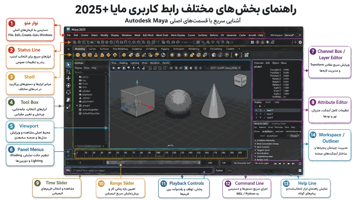
Task: Click the plus icon beside the gear
Action: click(x=295, y=42)
